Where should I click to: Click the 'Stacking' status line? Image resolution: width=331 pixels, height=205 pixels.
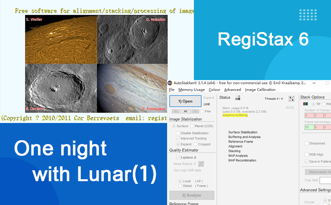234,151
